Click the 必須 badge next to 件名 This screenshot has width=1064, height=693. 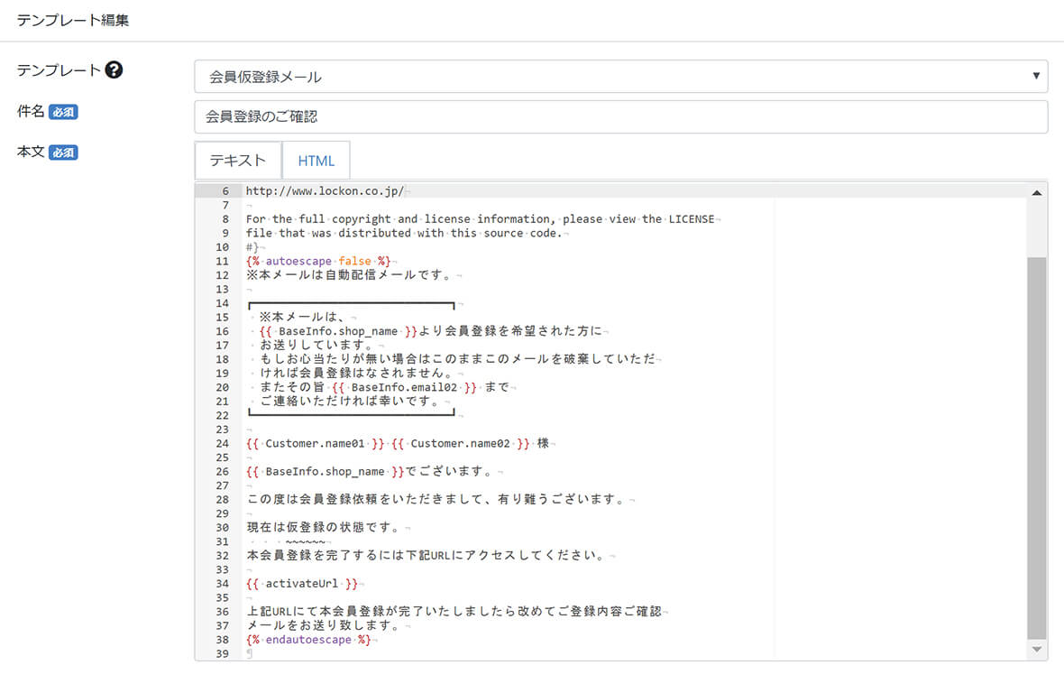click(63, 113)
